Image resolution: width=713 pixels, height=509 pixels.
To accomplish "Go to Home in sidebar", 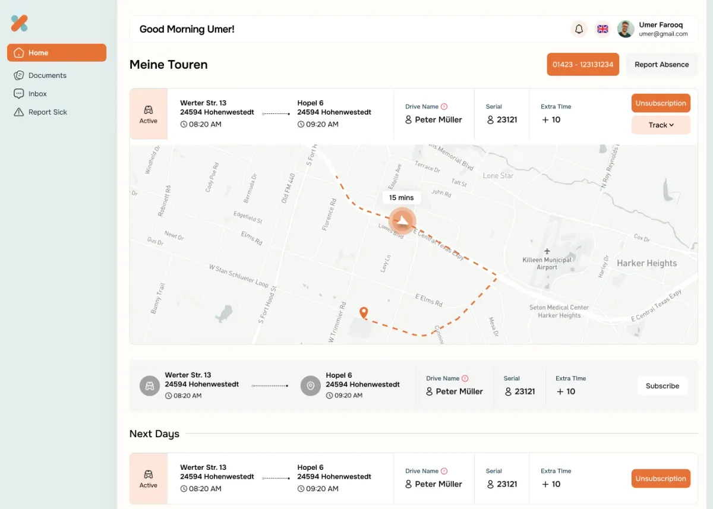I will (56, 53).
